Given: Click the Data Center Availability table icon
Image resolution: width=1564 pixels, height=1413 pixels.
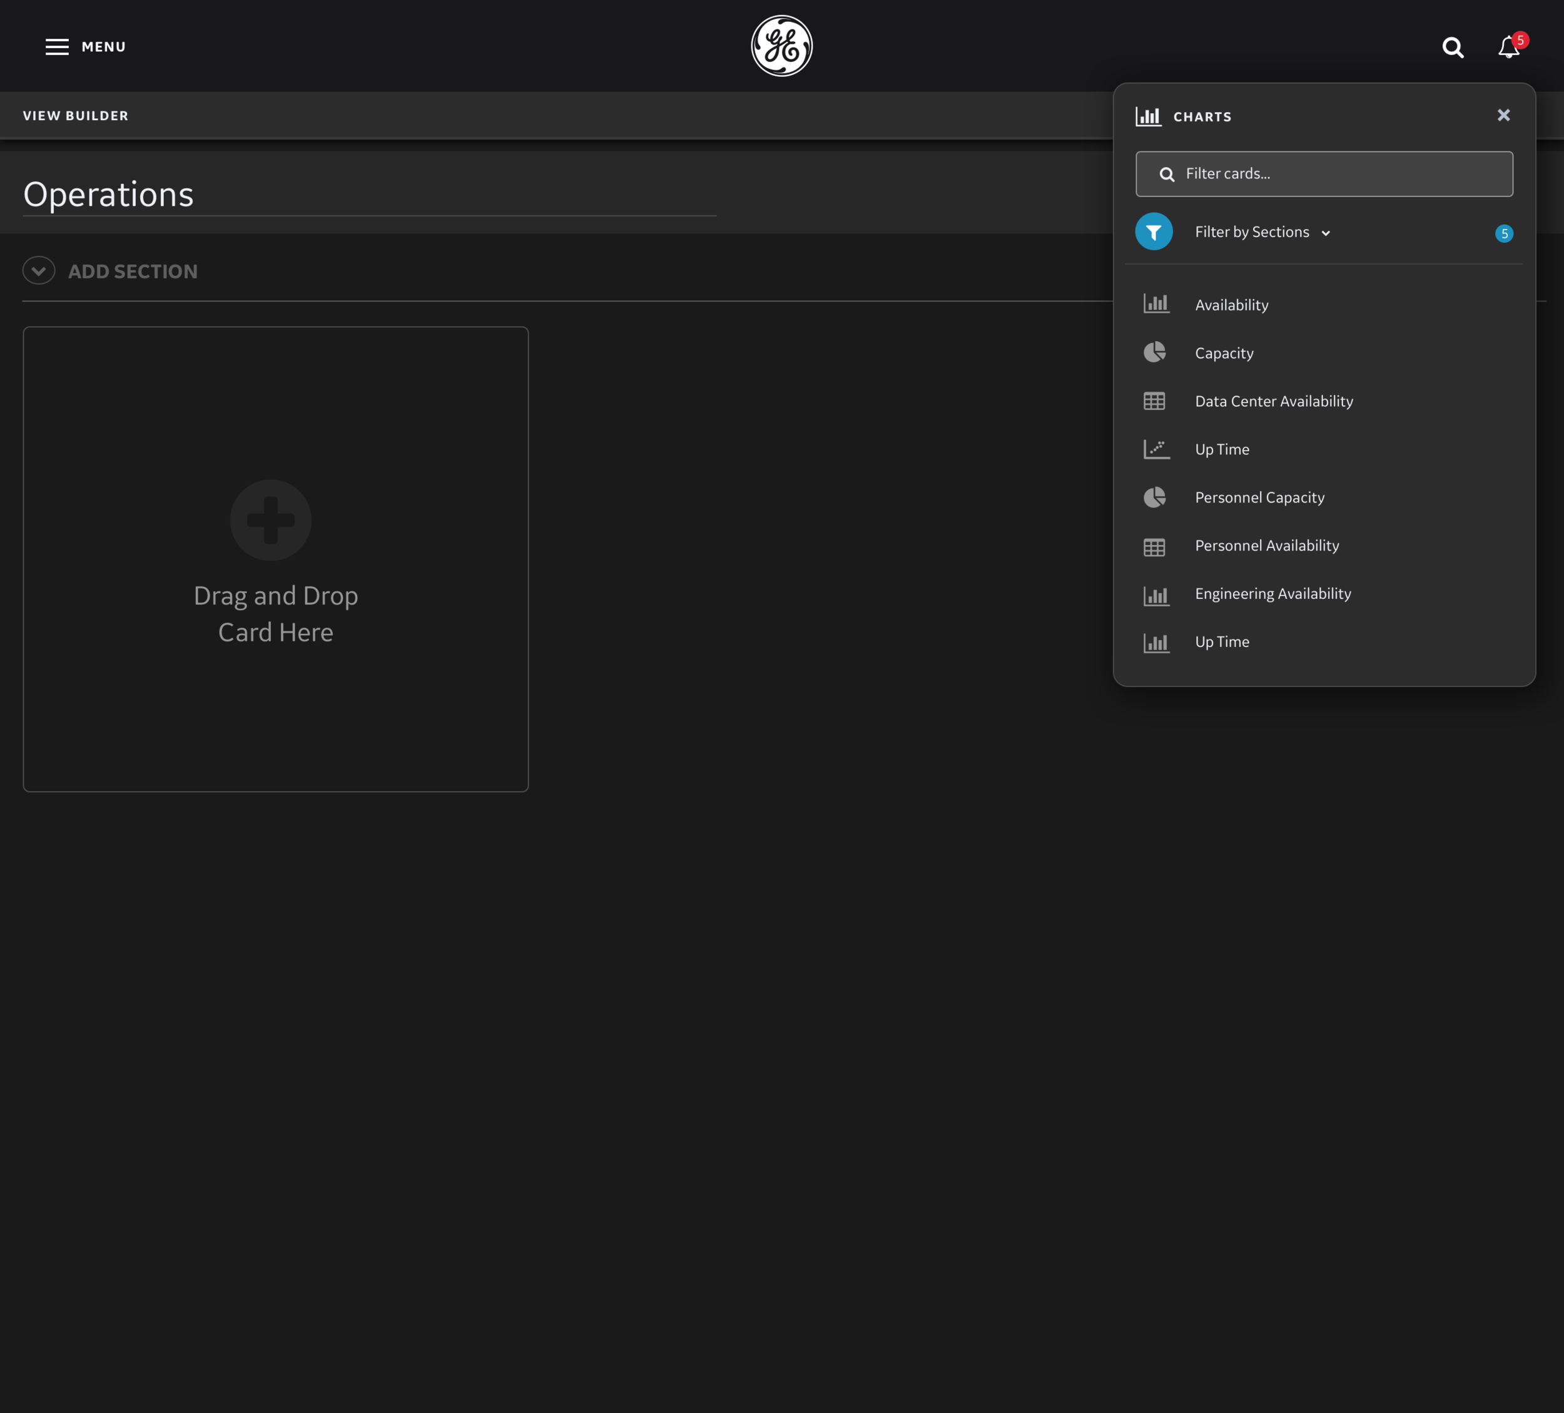Looking at the screenshot, I should click(1154, 401).
